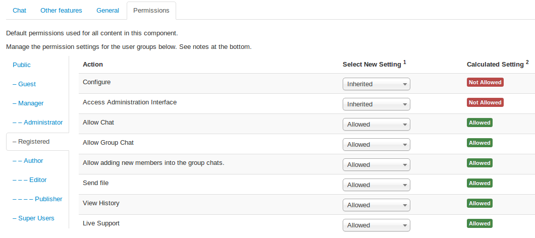Open the Allow Chat setting dropdown
The width and height of the screenshot is (535, 238).
[x=376, y=125]
